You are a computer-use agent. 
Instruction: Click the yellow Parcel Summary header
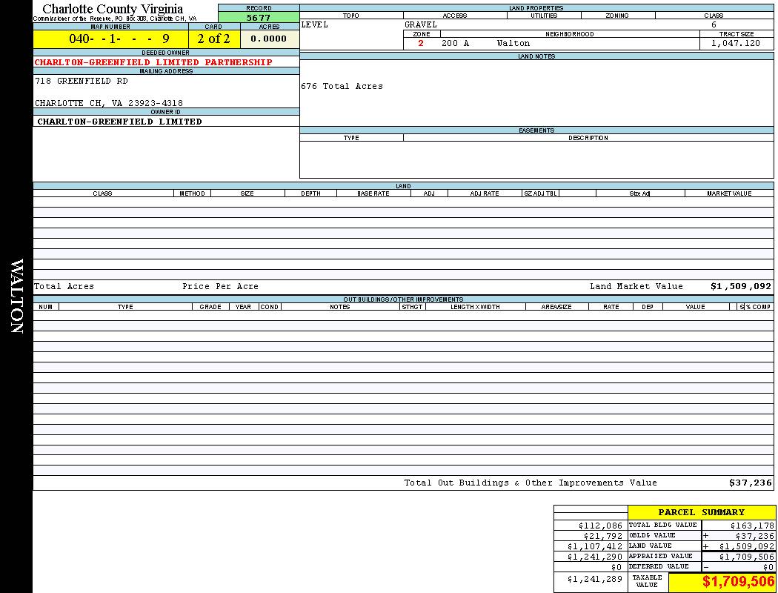pyautogui.click(x=701, y=512)
